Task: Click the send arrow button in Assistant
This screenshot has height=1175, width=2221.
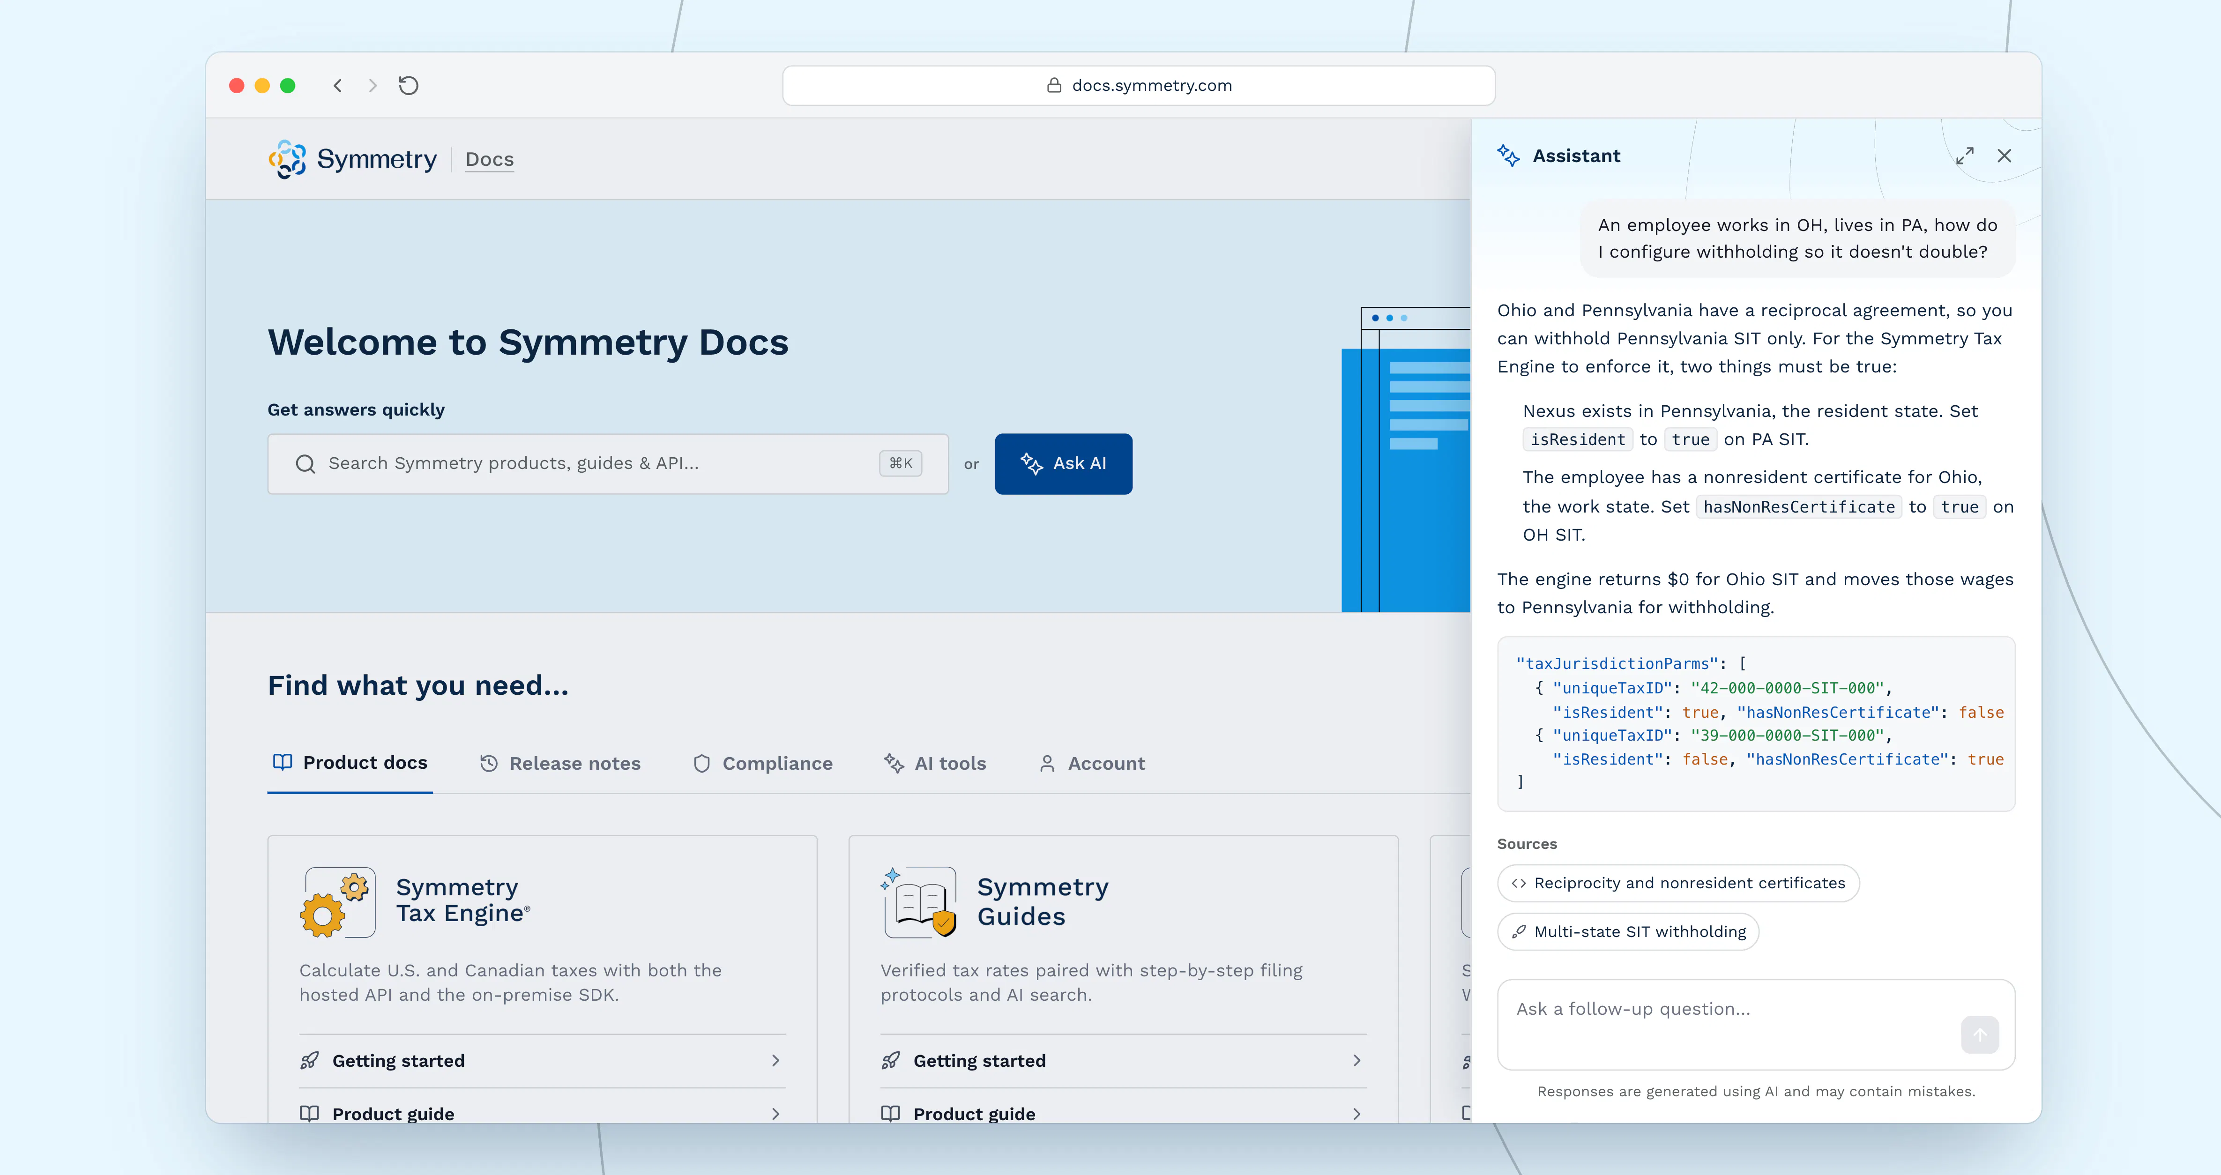Action: pos(1980,1035)
